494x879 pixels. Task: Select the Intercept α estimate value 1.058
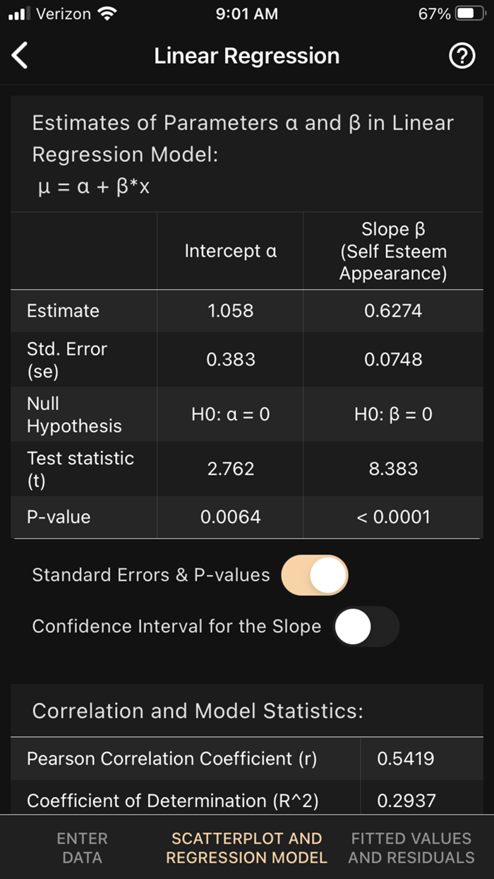230,311
